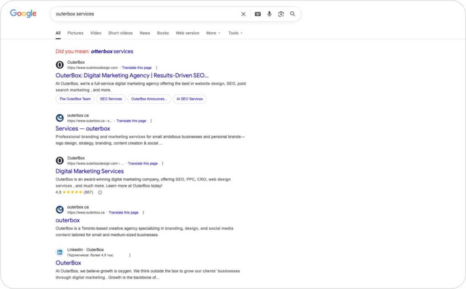466x289 pixels.
Task: Click the microphone icon for voice search
Action: coord(269,14)
